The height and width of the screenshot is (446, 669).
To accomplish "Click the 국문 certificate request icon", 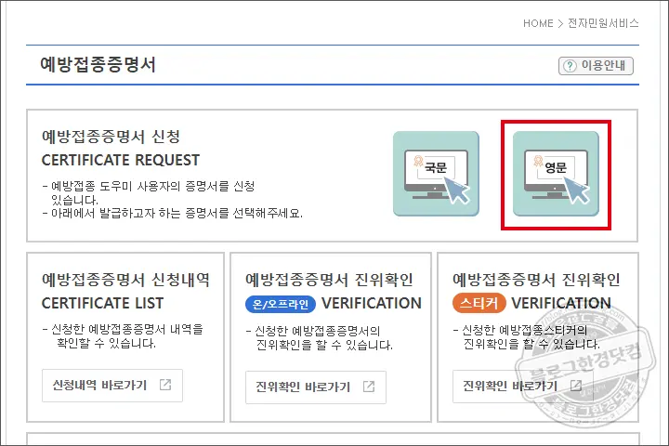I will coord(436,174).
